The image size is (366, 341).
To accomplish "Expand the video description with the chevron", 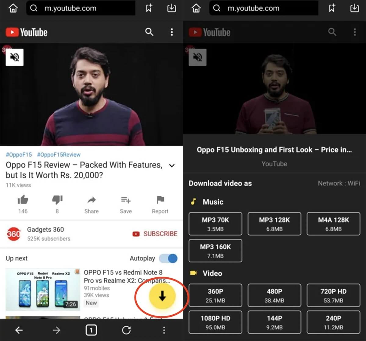I will [172, 166].
